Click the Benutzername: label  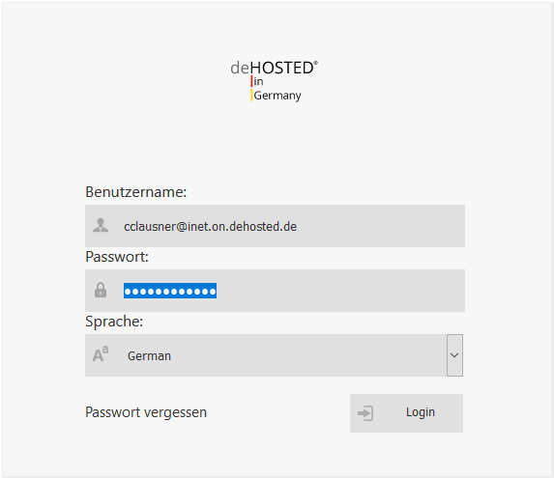(x=136, y=192)
